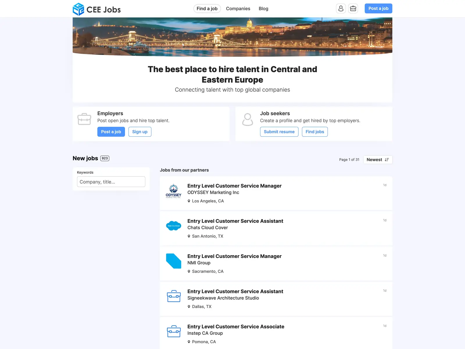The height and width of the screenshot is (349, 465).
Task: Click the Employers briefcase icon
Action: 84,119
